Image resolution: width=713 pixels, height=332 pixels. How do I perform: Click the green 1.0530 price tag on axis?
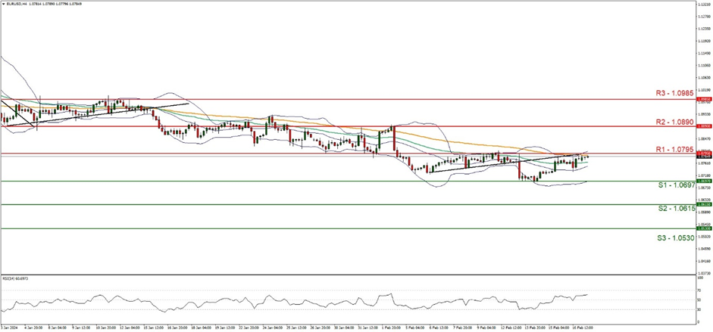704,228
